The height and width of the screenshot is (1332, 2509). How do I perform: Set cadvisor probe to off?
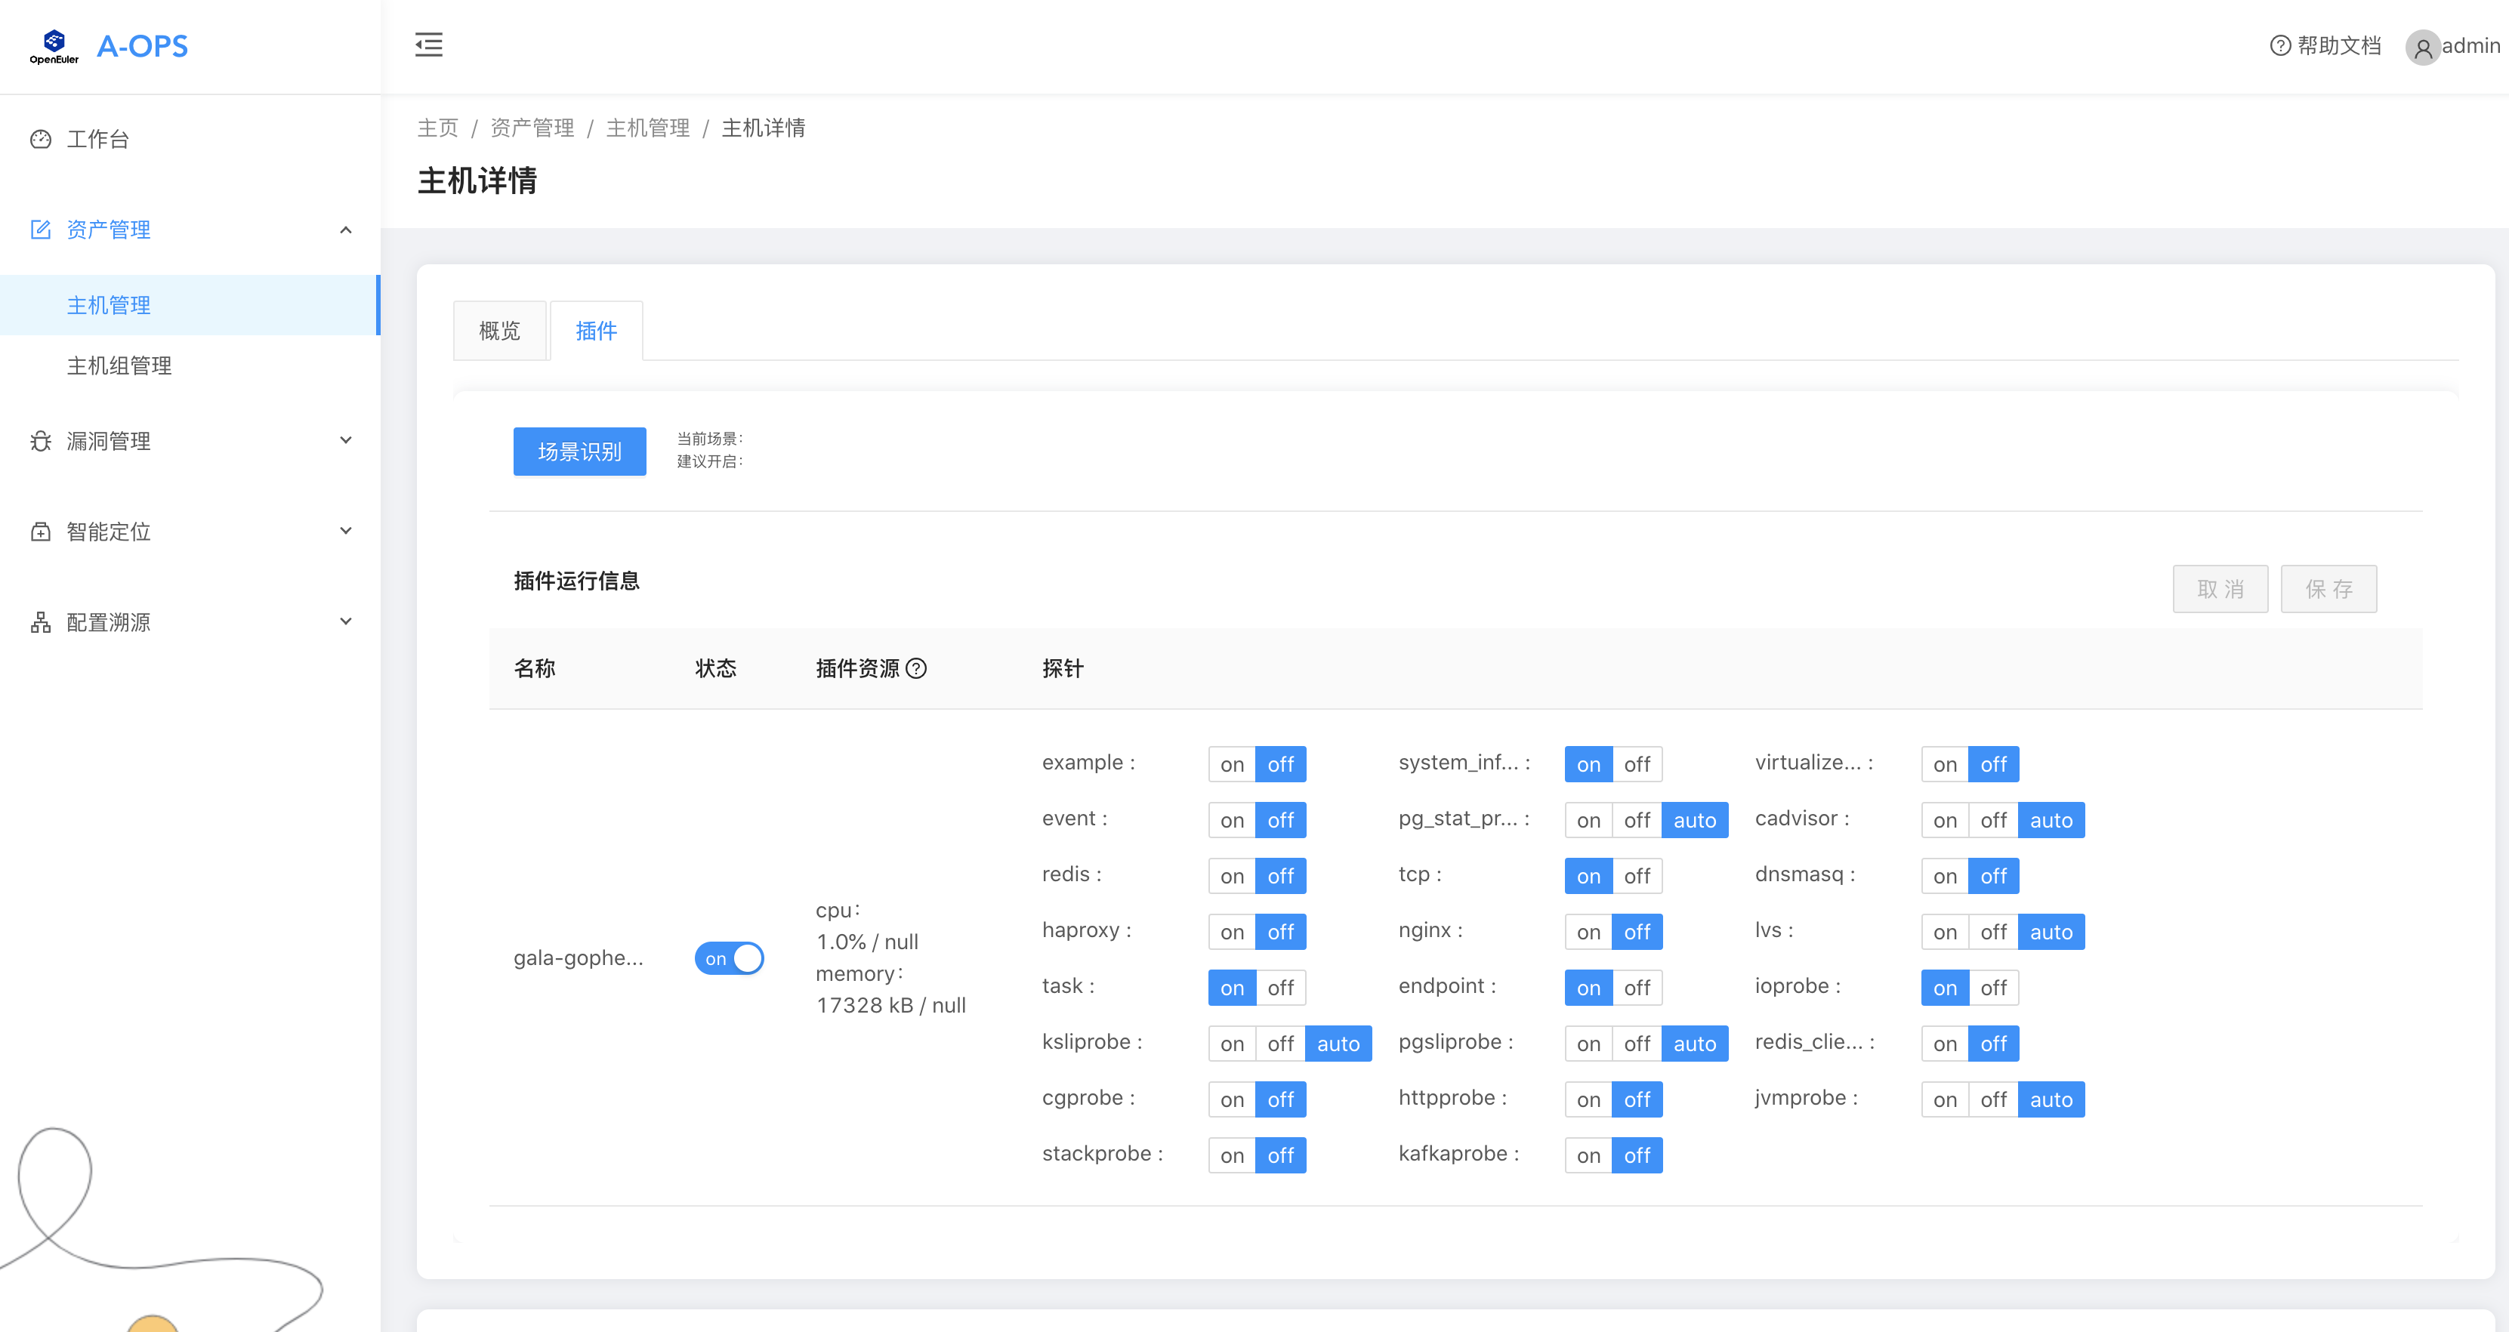[1993, 821]
